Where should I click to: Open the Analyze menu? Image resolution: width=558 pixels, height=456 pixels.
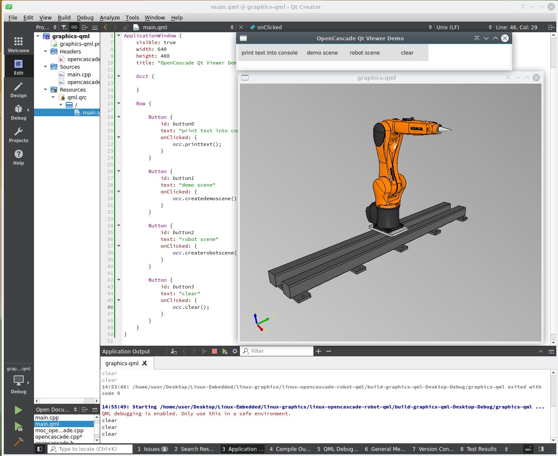coord(110,17)
